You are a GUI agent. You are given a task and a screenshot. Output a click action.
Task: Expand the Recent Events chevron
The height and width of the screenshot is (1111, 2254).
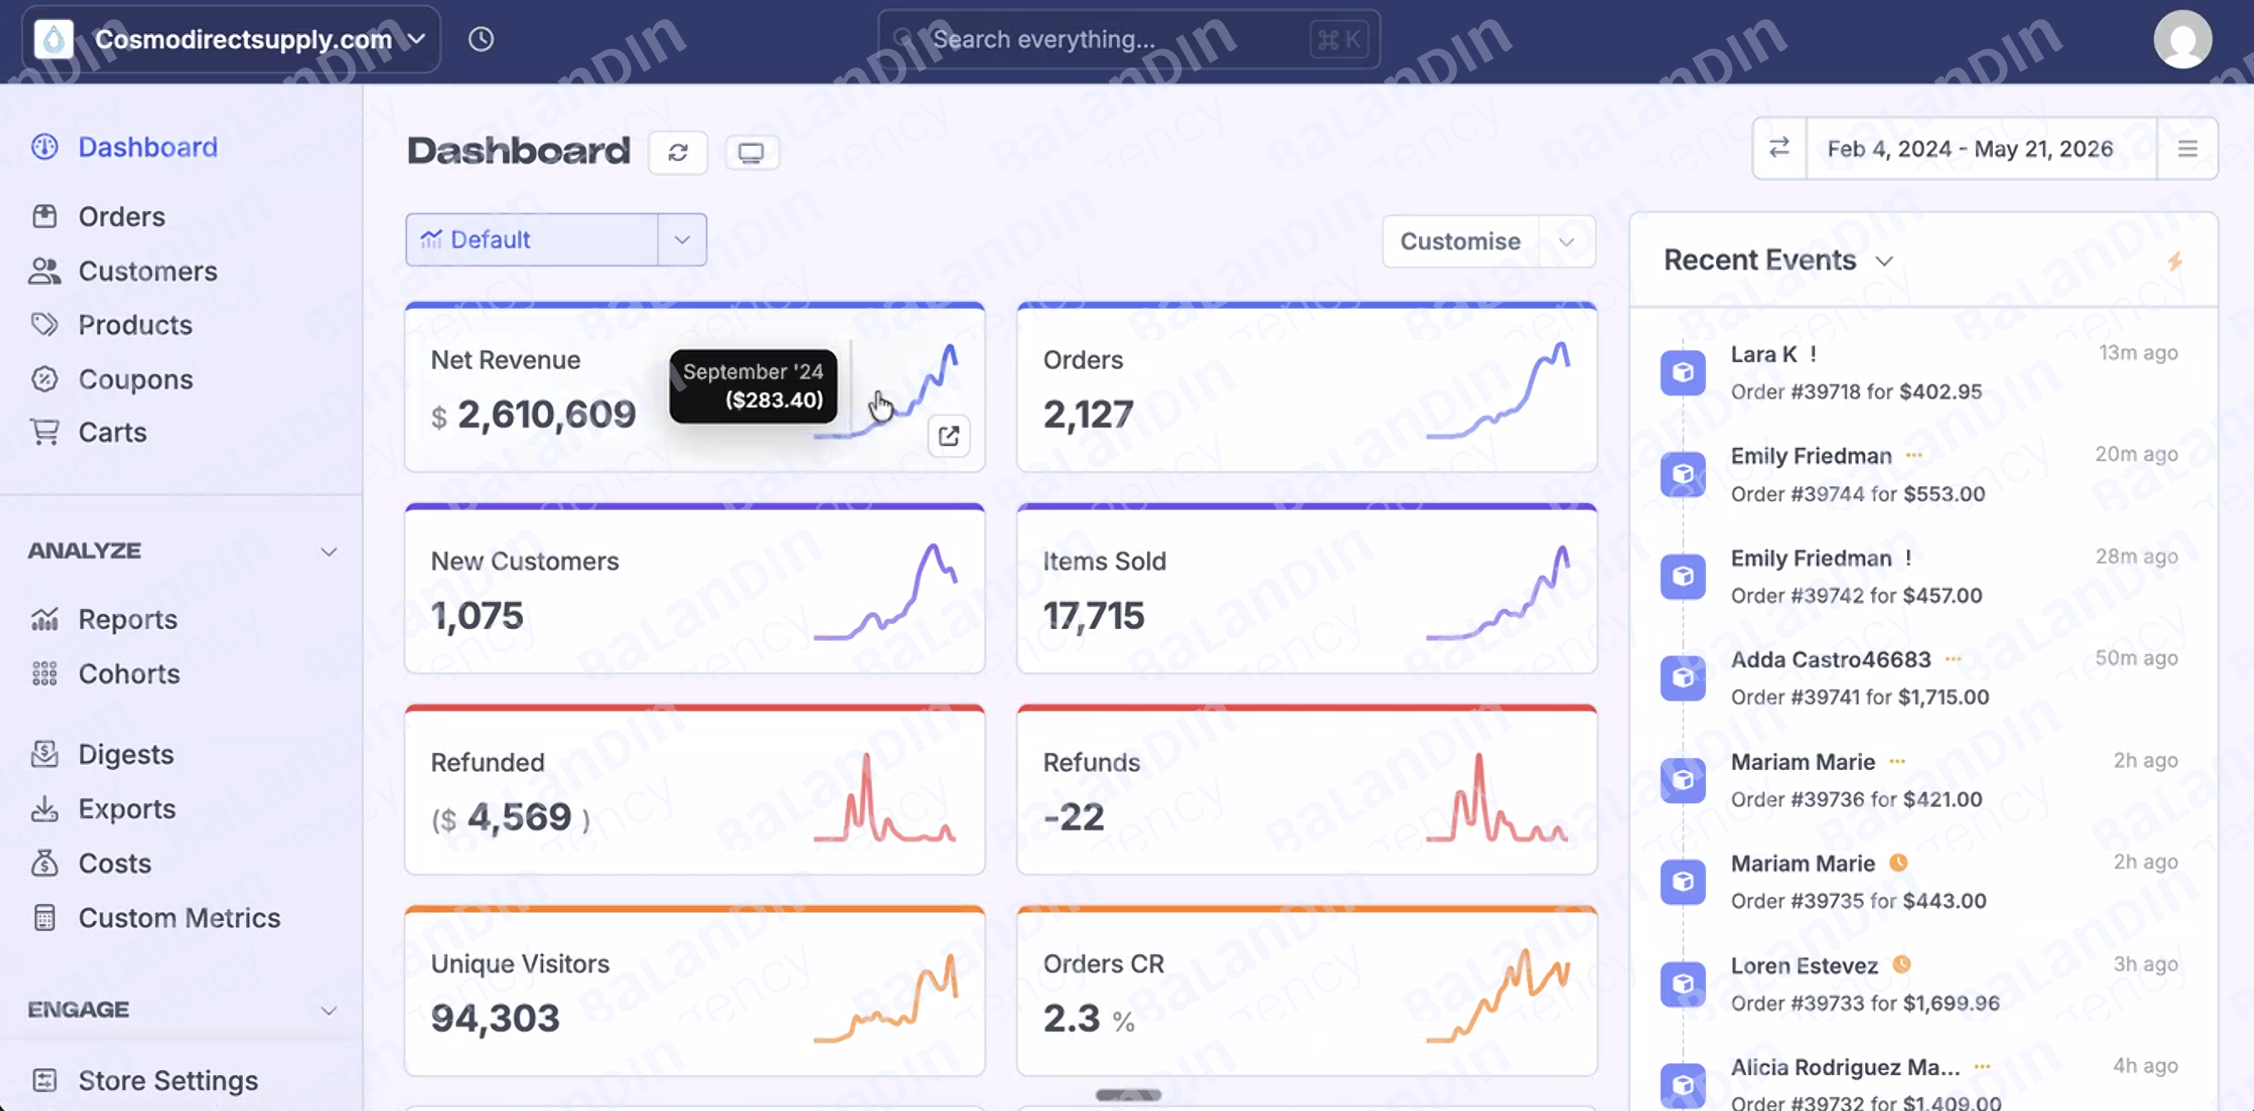[1884, 262]
